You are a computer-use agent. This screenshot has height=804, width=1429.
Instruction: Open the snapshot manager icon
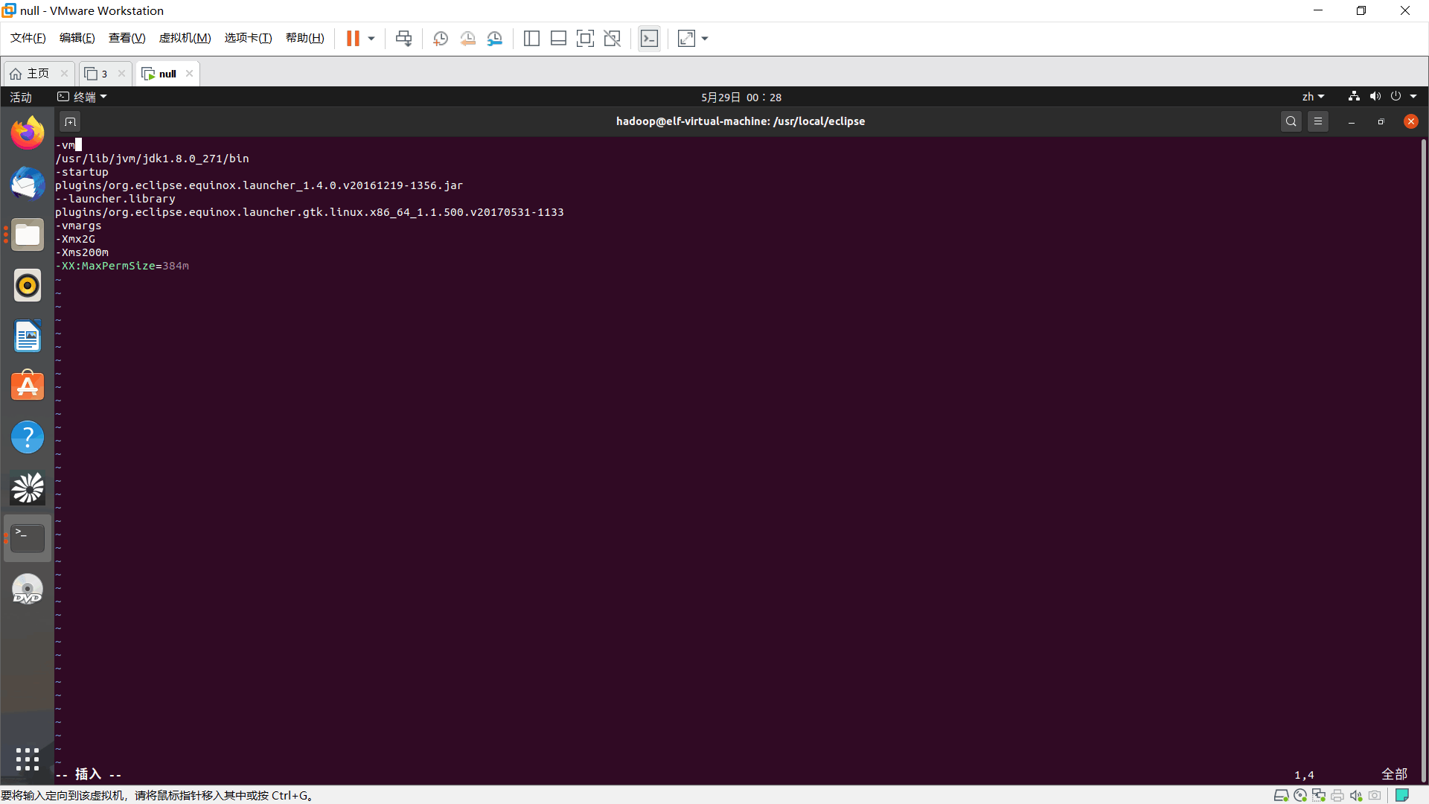(494, 39)
